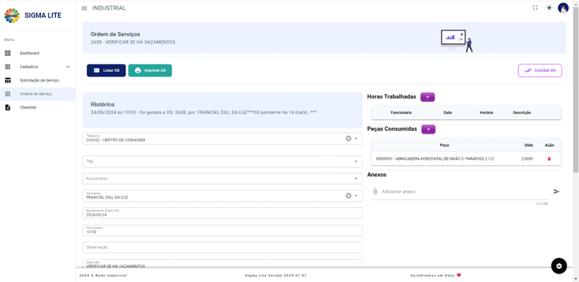Viewport: 579px width, 282px height.
Task: Add Peças Consumidas with plus button
Action: tap(428, 129)
